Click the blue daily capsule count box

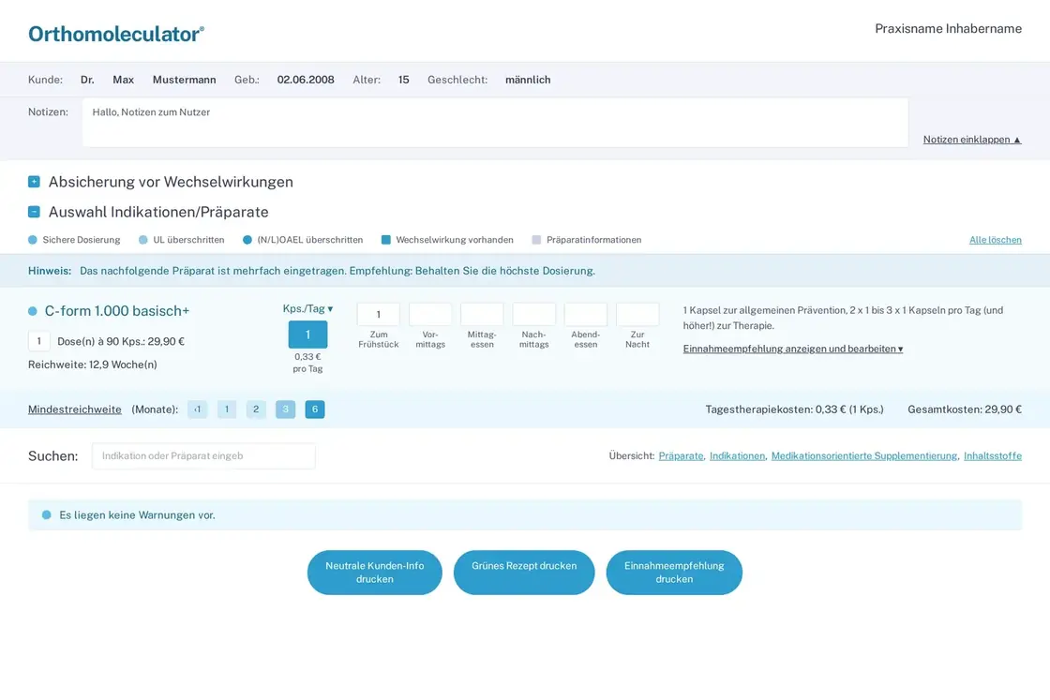[308, 335]
